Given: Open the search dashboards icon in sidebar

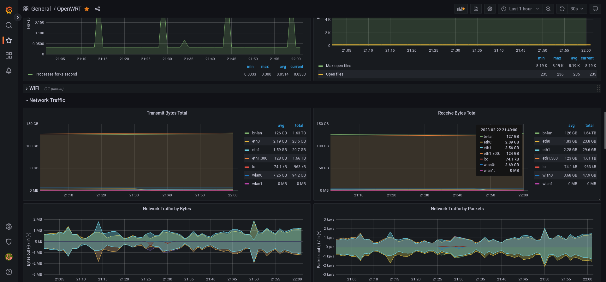Looking at the screenshot, I should pyautogui.click(x=9, y=25).
